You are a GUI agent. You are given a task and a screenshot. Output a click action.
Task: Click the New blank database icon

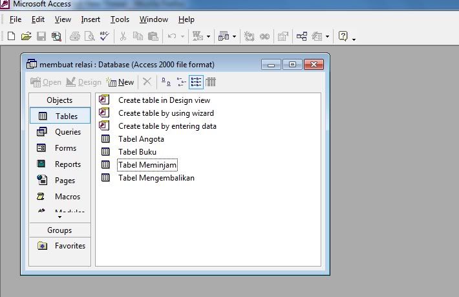pos(11,36)
